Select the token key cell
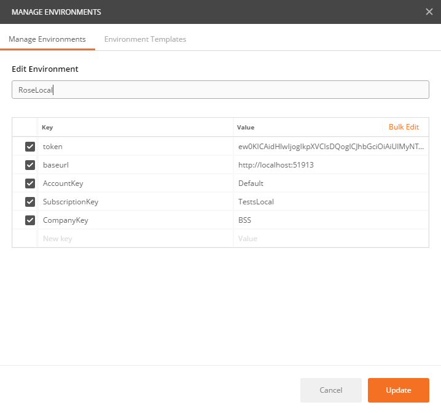 tap(136, 147)
